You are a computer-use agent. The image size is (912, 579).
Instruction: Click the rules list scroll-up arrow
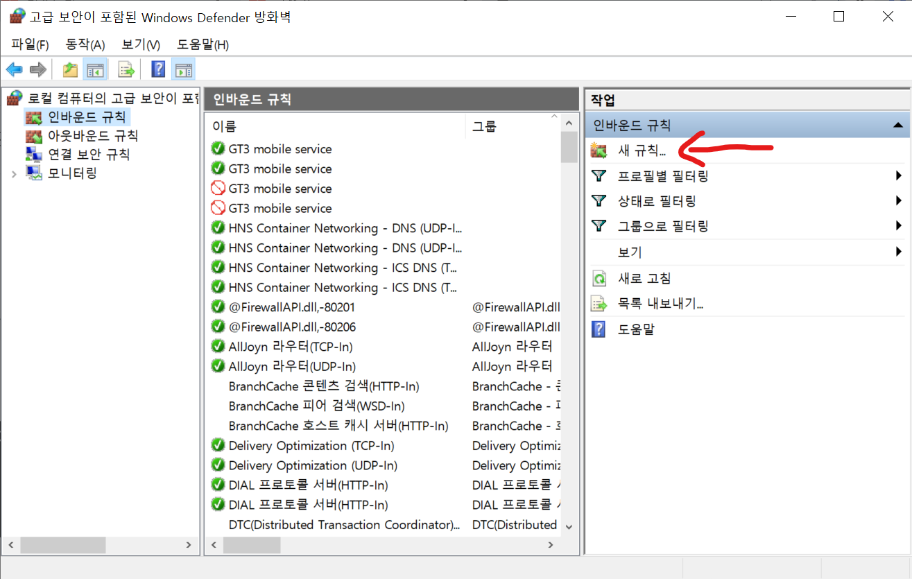point(569,123)
